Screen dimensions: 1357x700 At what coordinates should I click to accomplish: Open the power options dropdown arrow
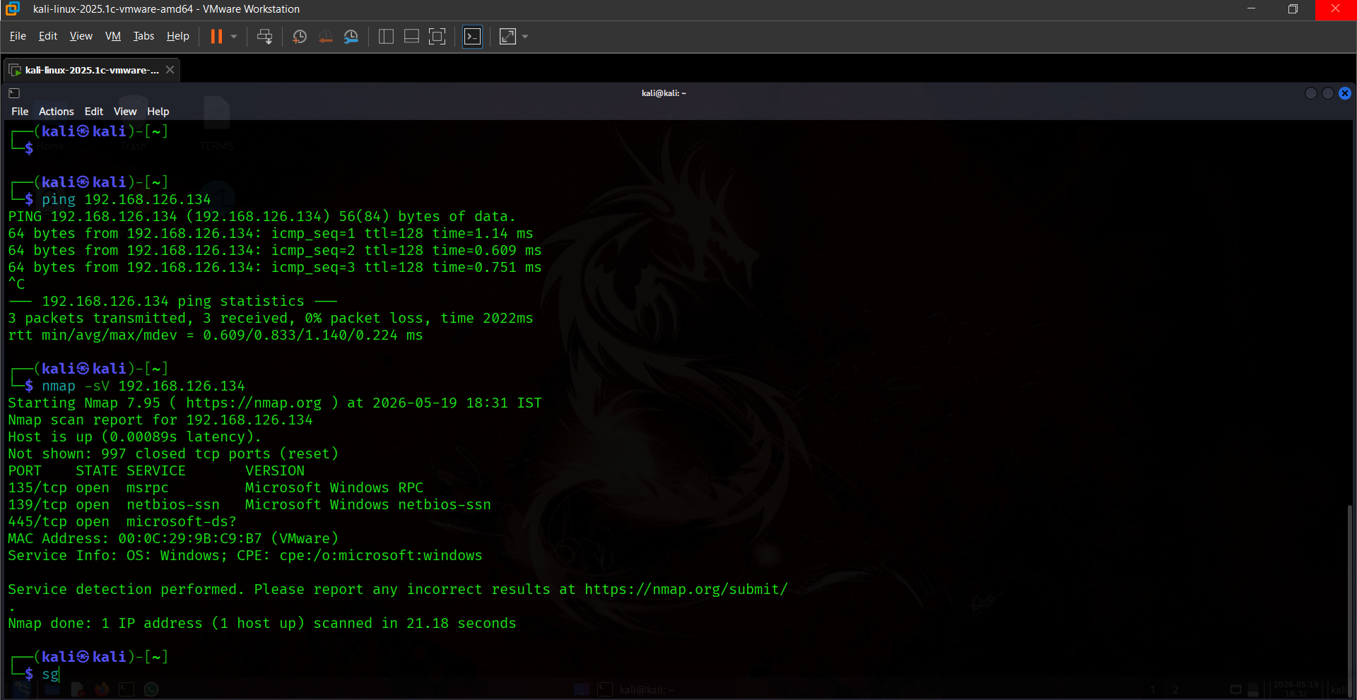tap(234, 37)
